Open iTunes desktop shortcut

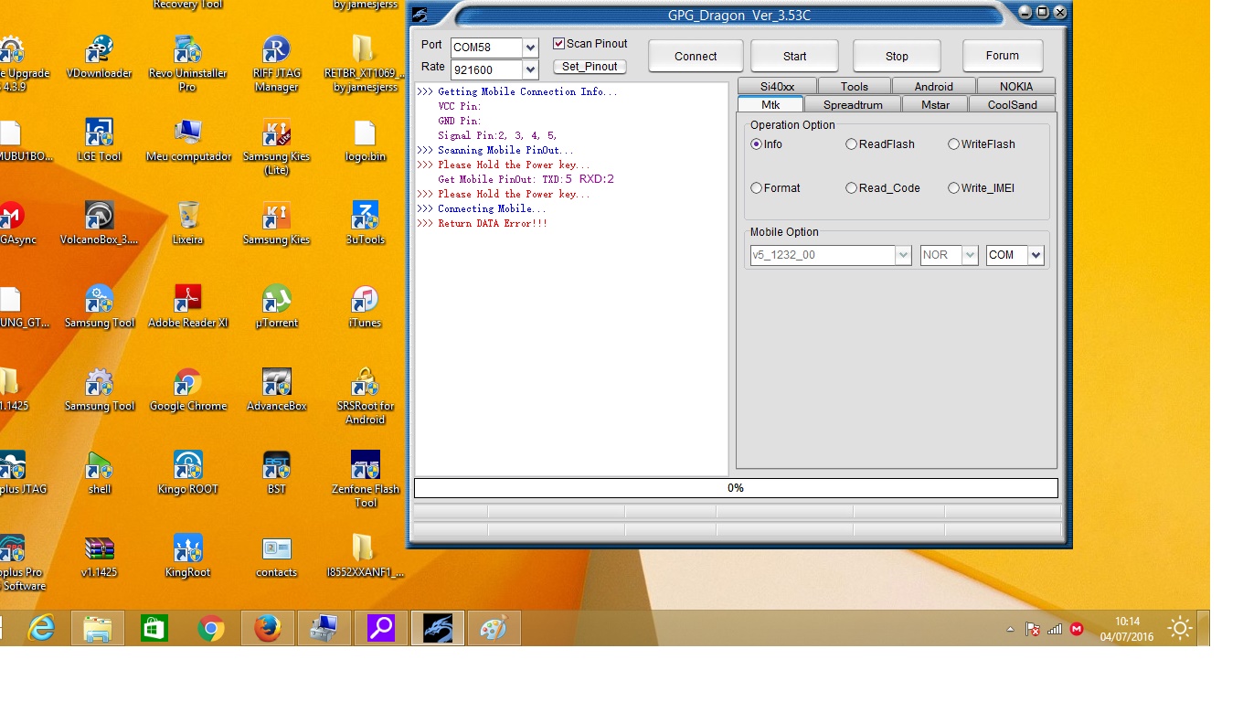click(x=365, y=306)
